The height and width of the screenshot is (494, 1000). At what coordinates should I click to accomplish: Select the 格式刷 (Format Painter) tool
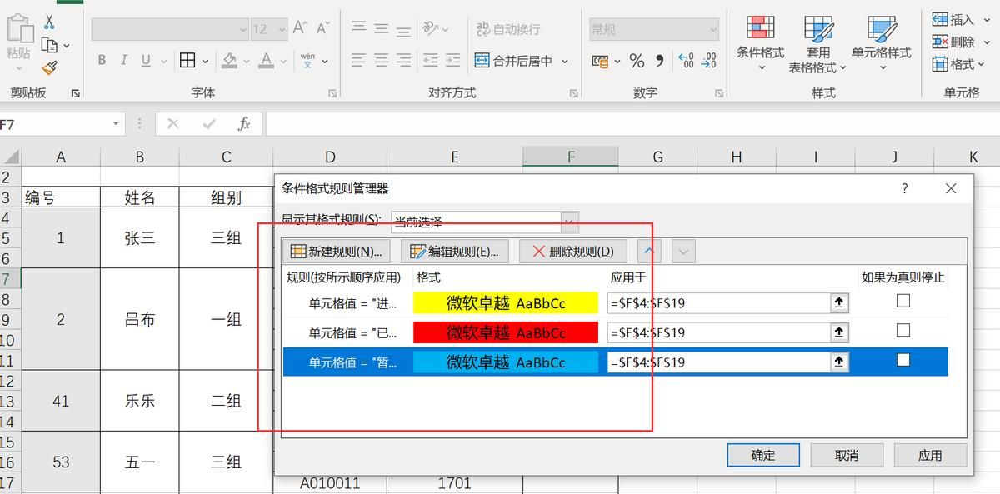(50, 67)
